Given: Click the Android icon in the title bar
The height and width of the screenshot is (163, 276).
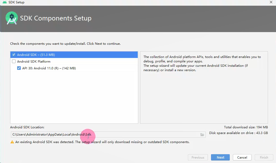Looking at the screenshot, I should coord(5,2).
